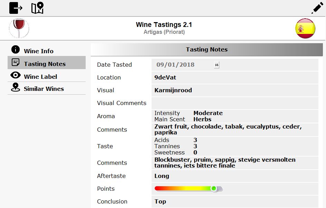The image size is (326, 208).
Task: Click the Tannines value 3
Action: coord(195,146)
